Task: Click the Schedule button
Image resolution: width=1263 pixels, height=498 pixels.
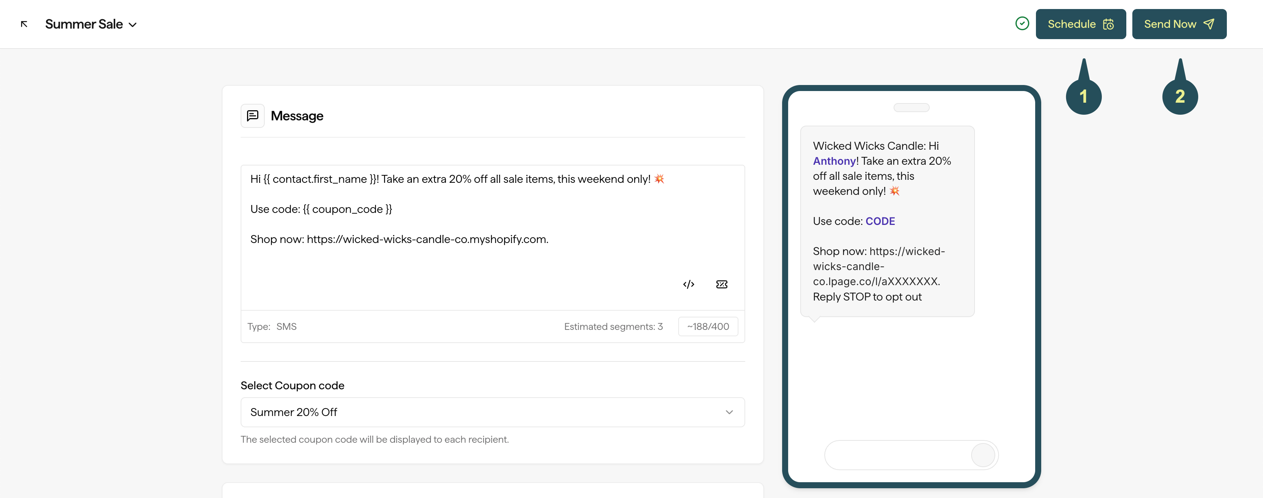Action: pyautogui.click(x=1080, y=24)
